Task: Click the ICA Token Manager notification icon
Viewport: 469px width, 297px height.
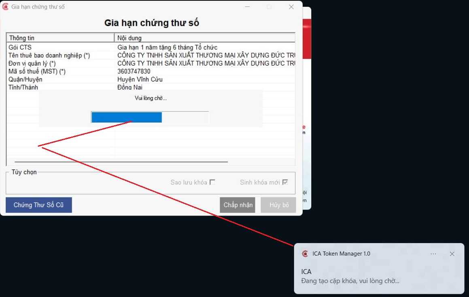Action: [305, 254]
